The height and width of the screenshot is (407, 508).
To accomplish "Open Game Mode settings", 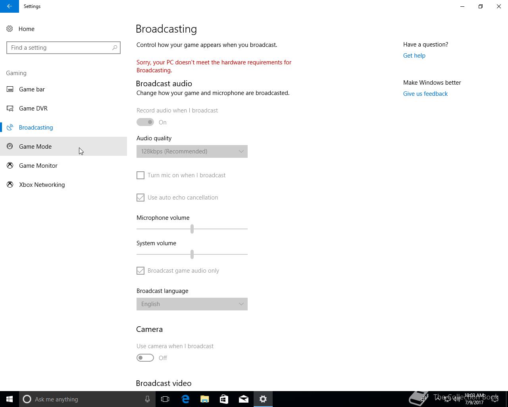I will 63,147.
